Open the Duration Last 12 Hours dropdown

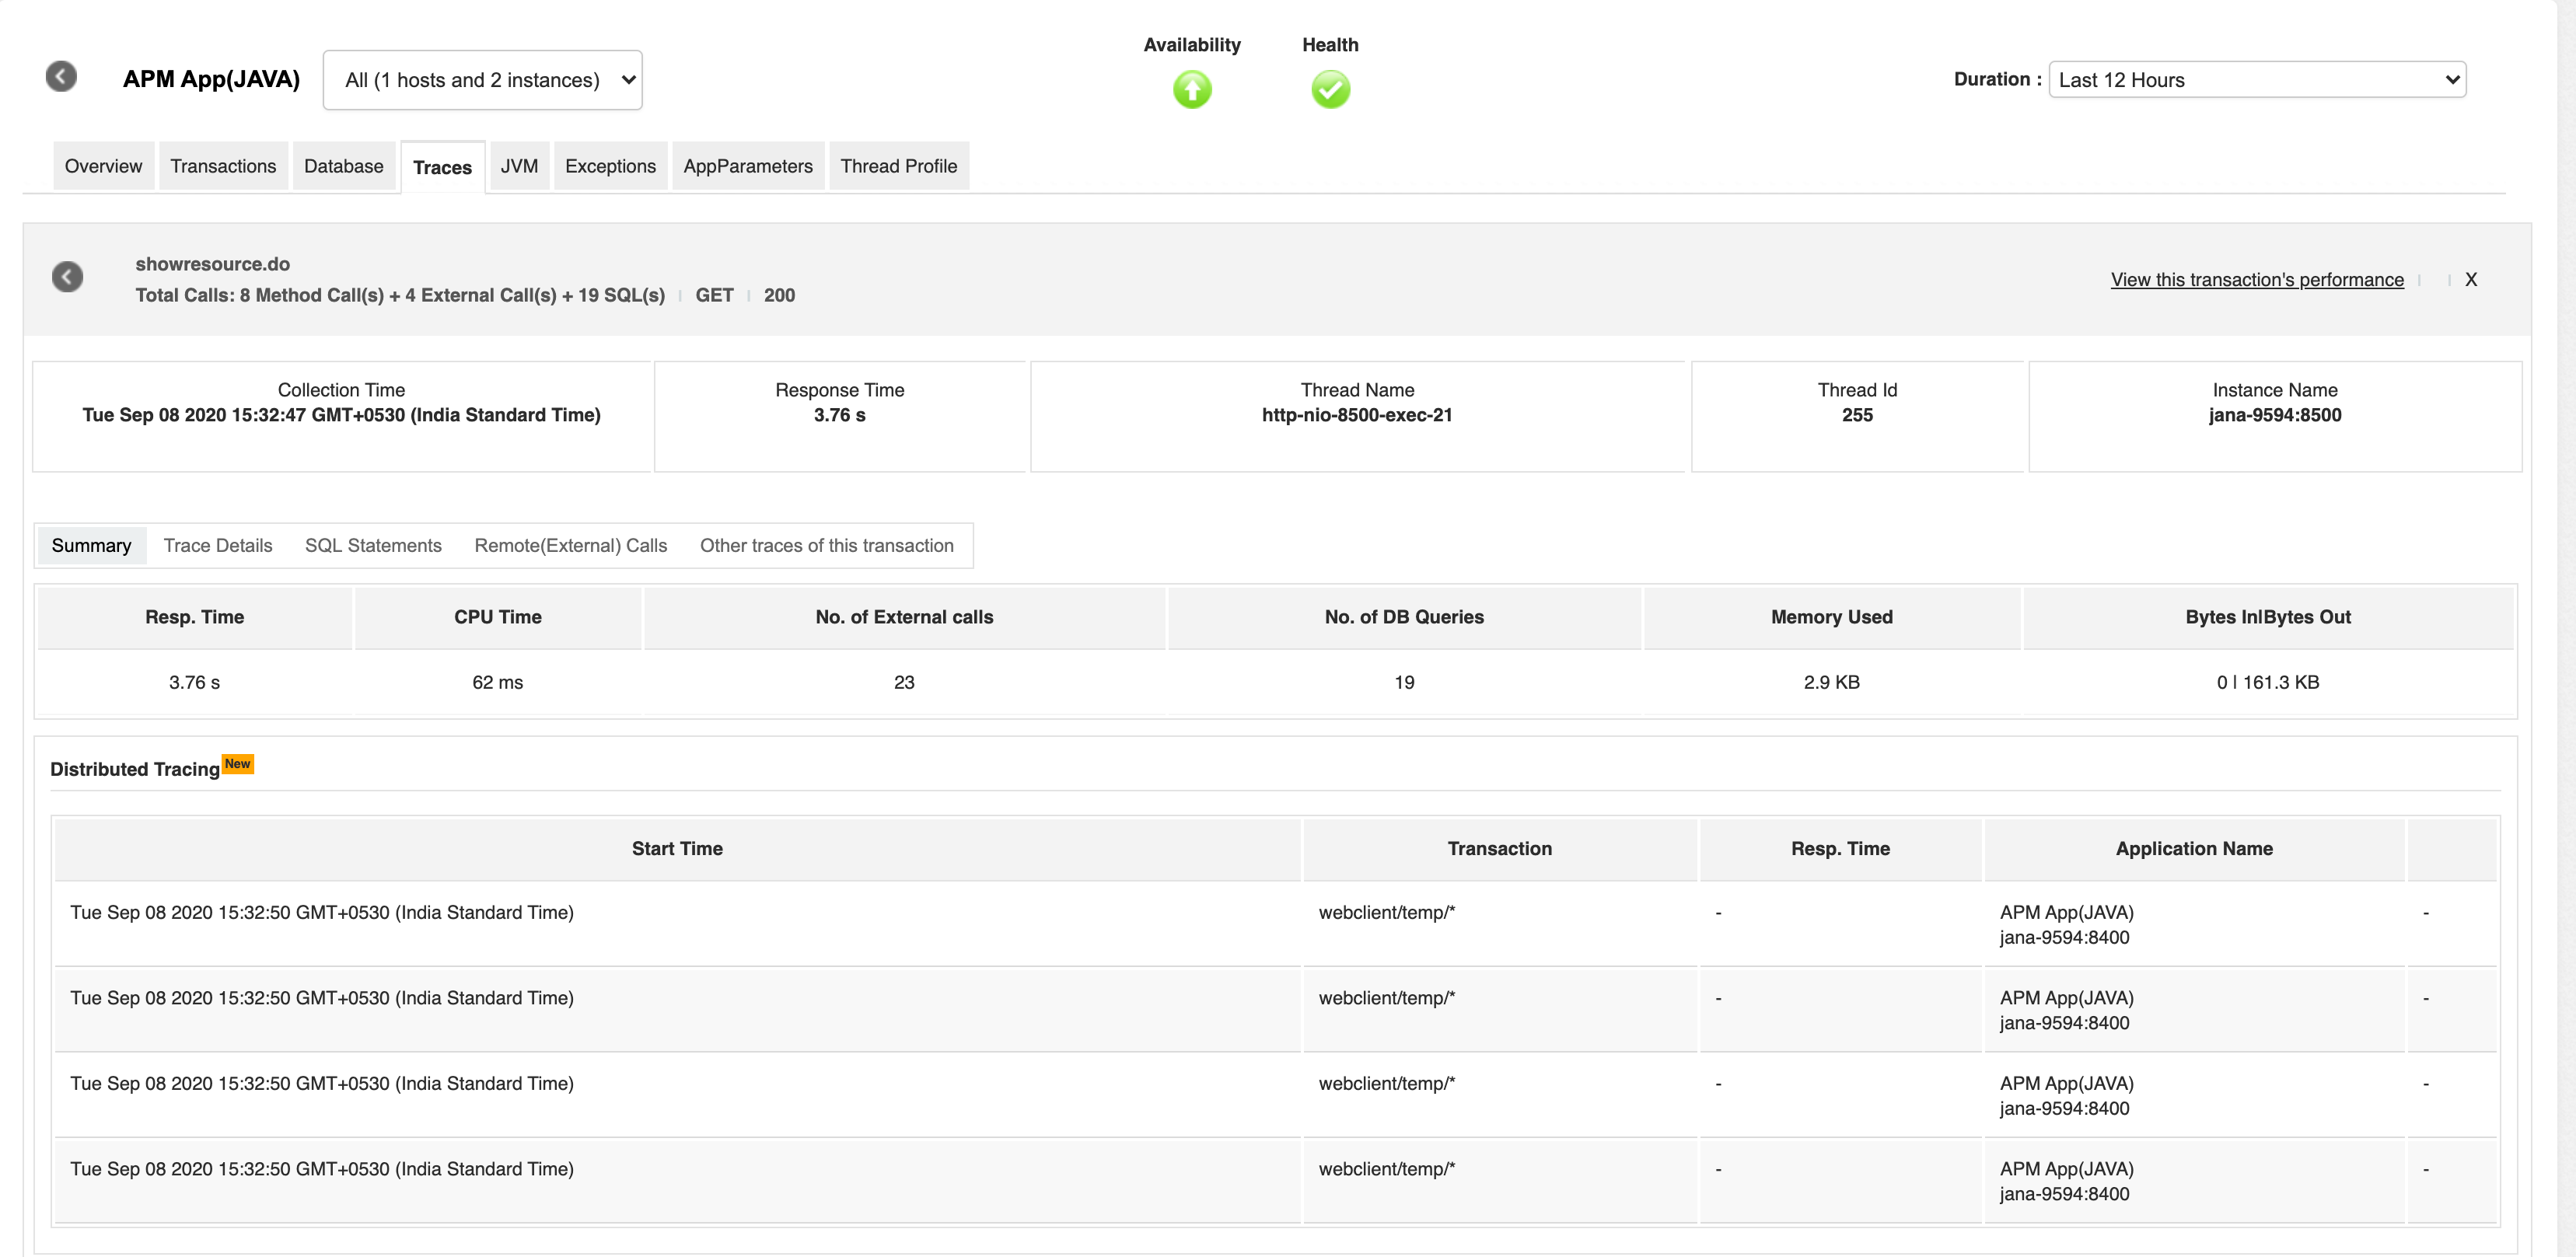[x=2256, y=80]
